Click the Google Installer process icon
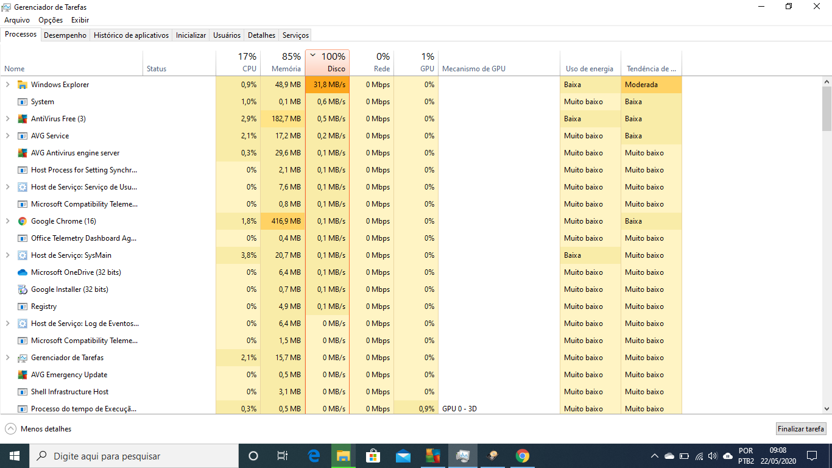The width and height of the screenshot is (832, 468). click(23, 289)
